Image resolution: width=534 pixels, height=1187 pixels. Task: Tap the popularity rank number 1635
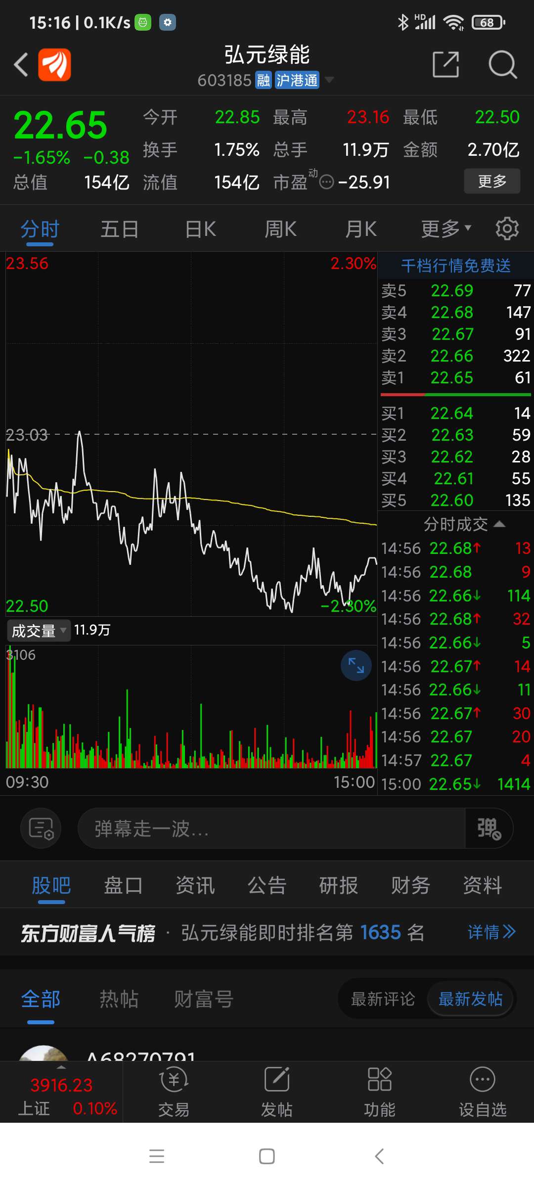(x=380, y=933)
